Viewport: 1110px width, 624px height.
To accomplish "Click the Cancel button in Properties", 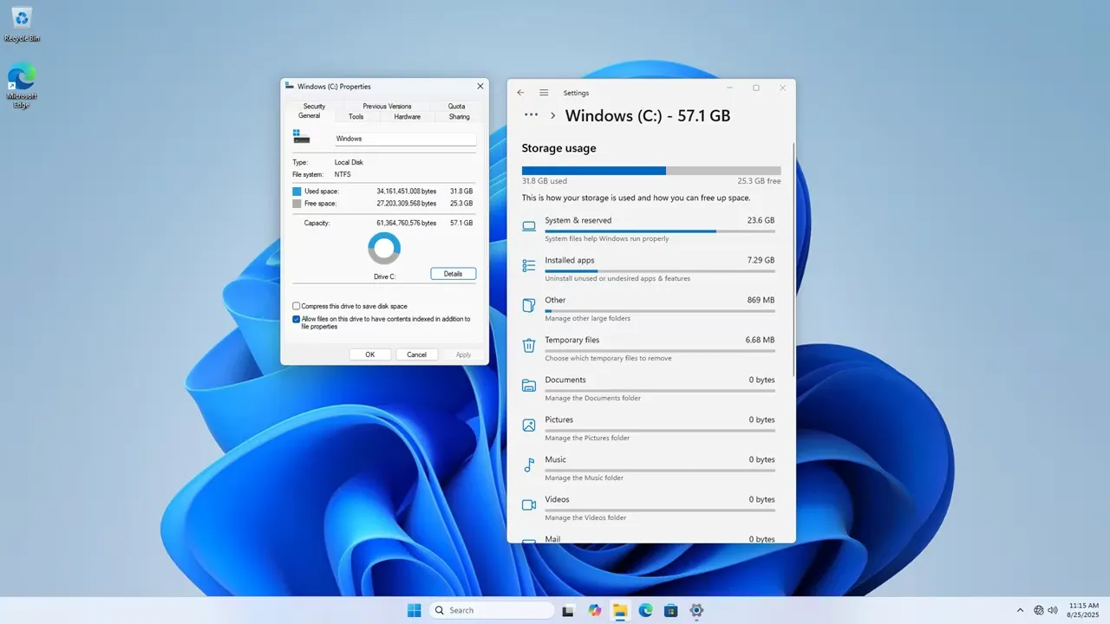I will 416,354.
